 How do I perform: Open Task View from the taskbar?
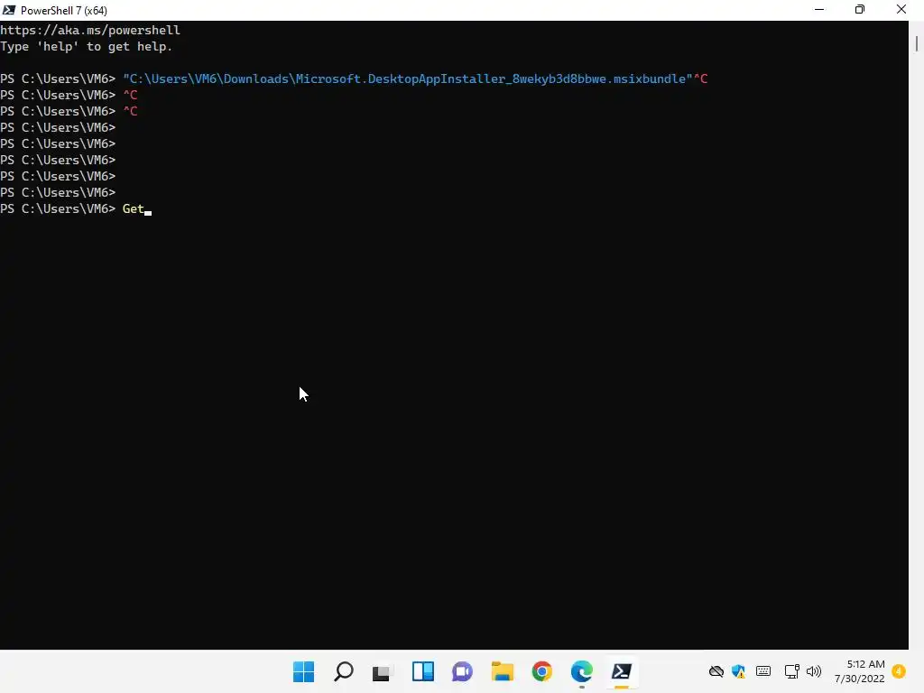[383, 671]
